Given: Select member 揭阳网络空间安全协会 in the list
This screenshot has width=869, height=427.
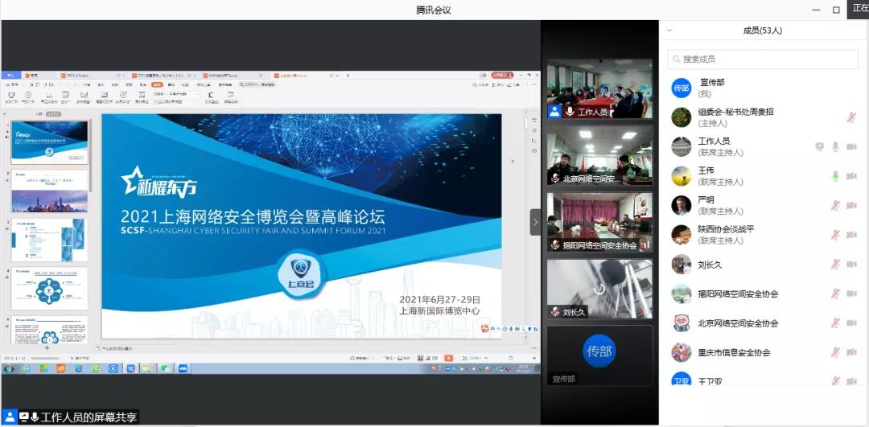Looking at the screenshot, I should click(x=738, y=294).
